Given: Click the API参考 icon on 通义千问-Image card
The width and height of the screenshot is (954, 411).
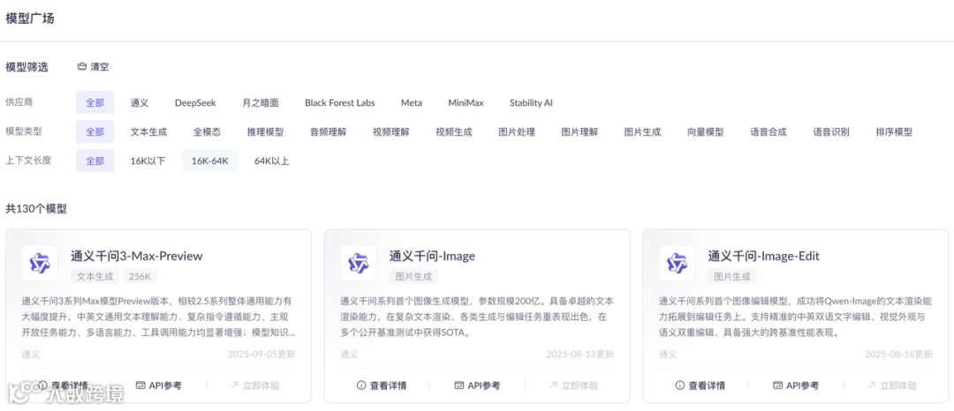Looking at the screenshot, I should coord(459,385).
